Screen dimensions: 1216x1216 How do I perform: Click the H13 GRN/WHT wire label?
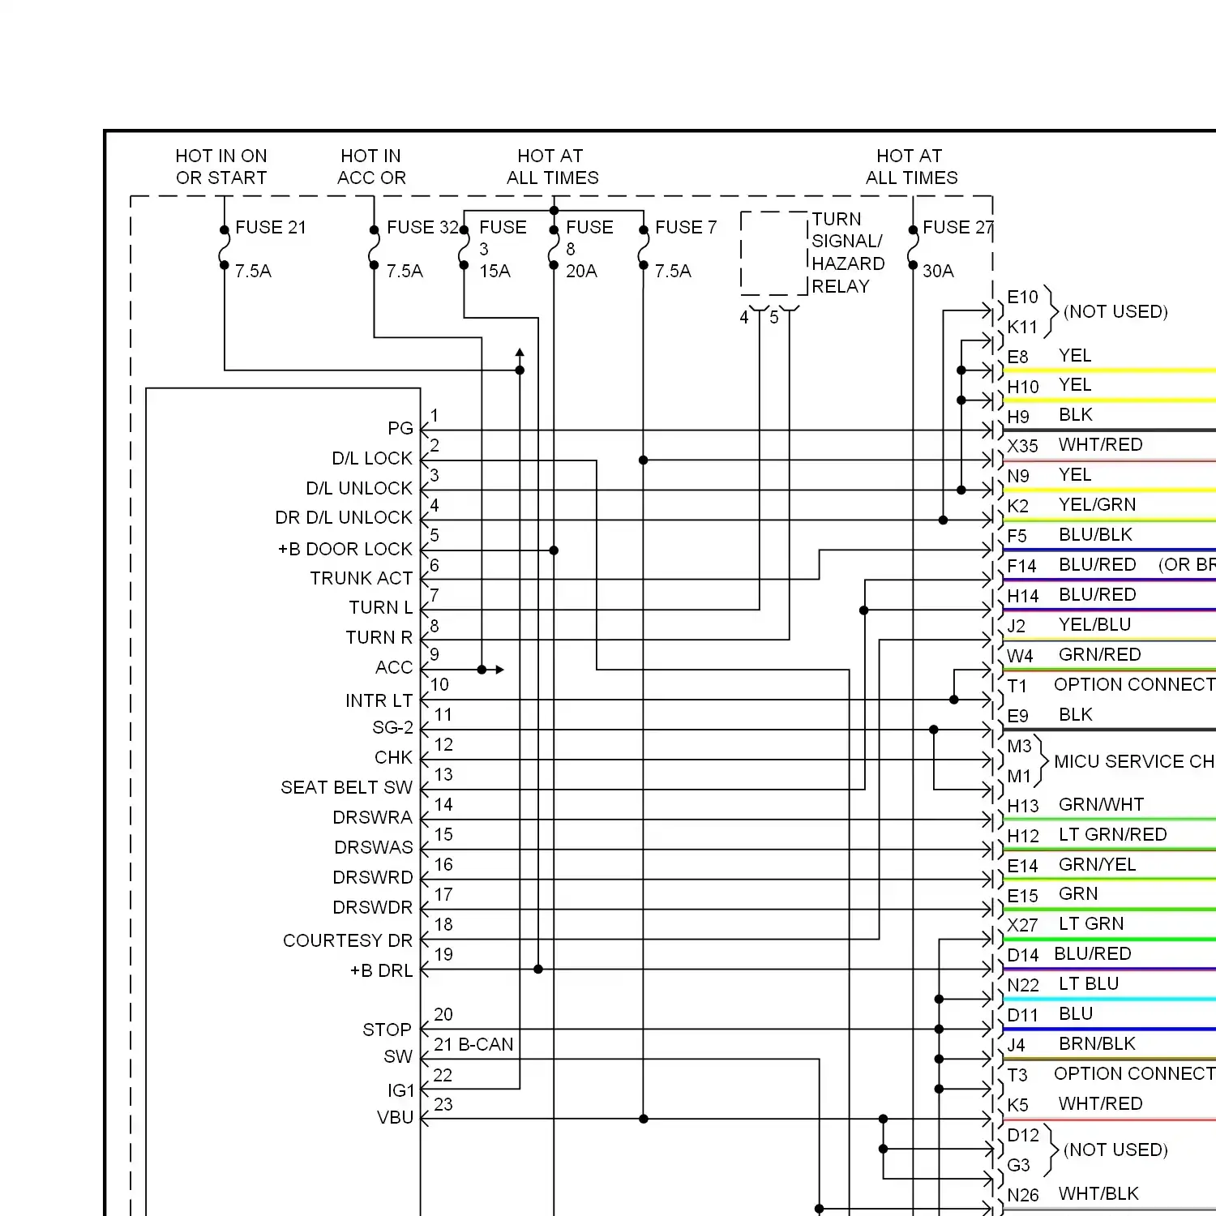coord(1076,806)
